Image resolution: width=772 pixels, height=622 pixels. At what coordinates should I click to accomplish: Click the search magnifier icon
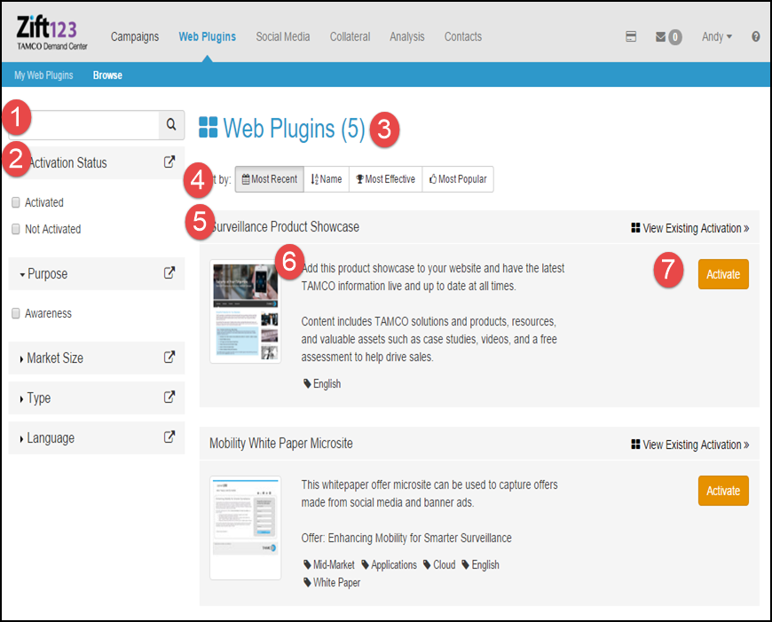[172, 126]
